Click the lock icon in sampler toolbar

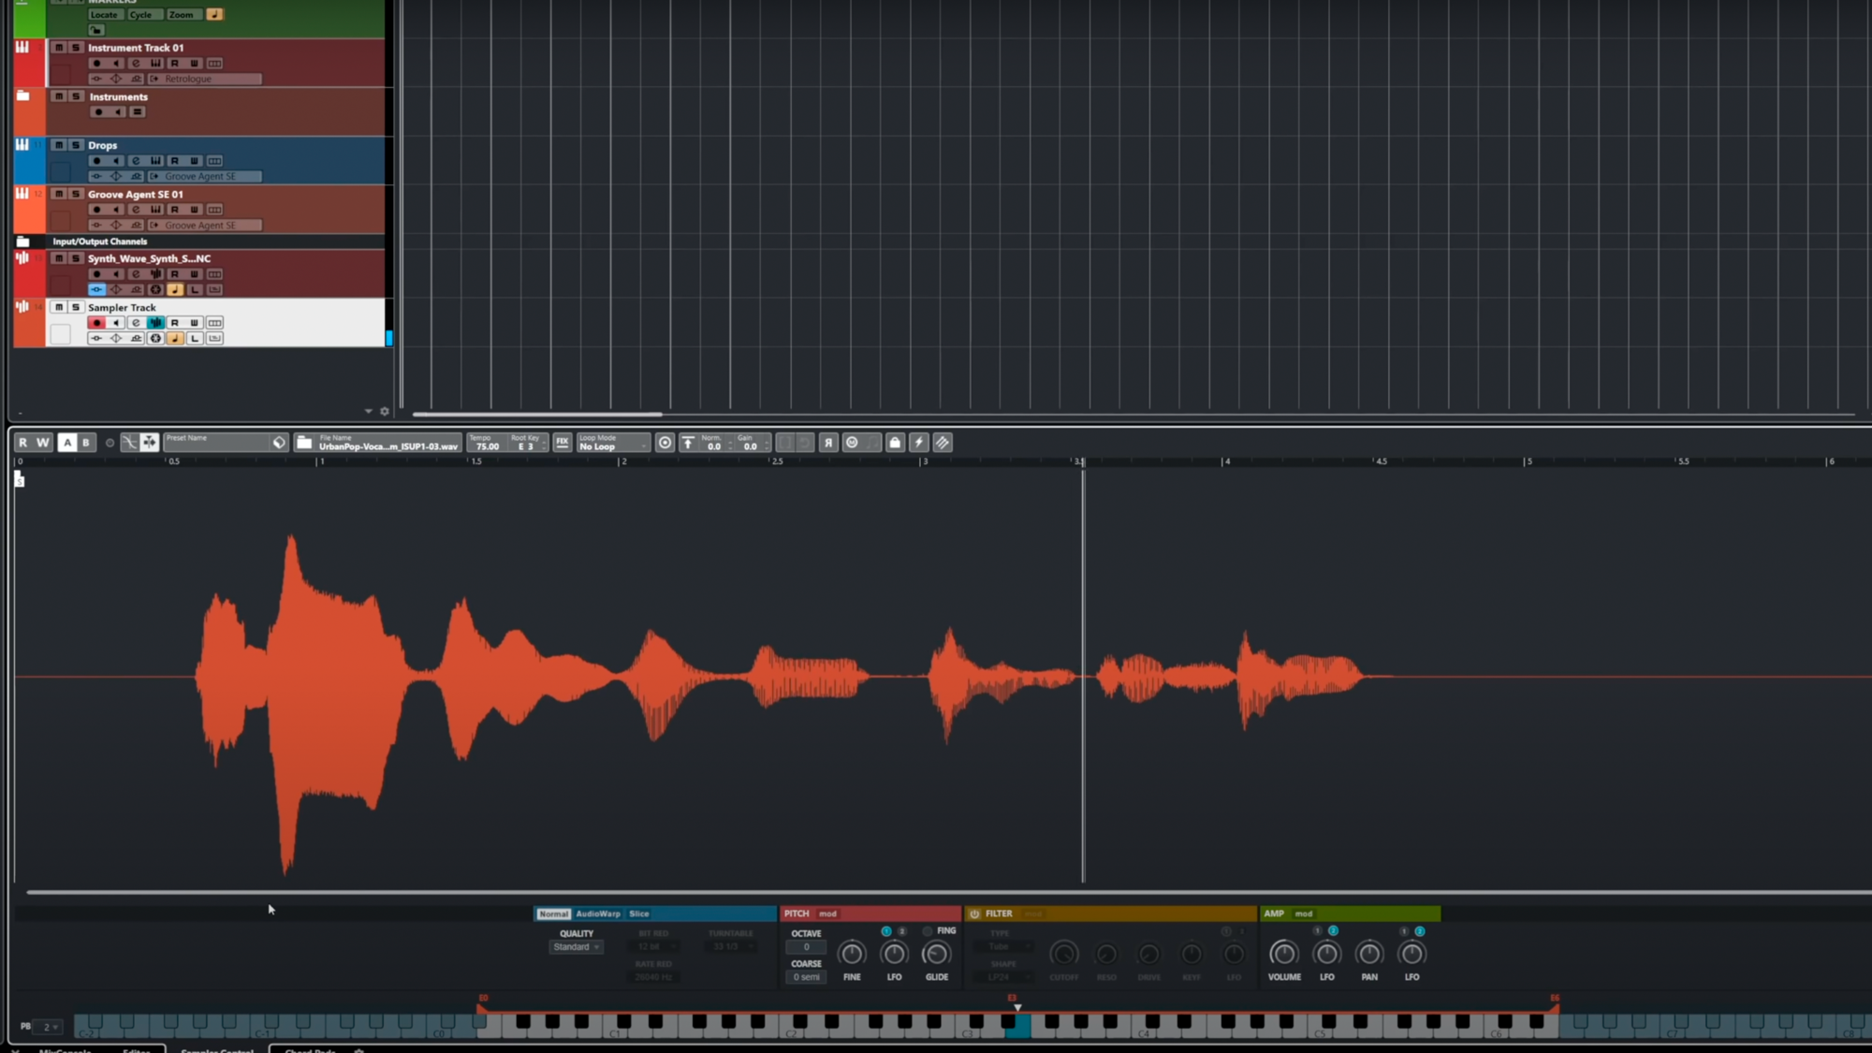pos(895,443)
